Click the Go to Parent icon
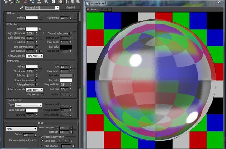Viewport: 226px width, 149px height. click(x=73, y=1)
